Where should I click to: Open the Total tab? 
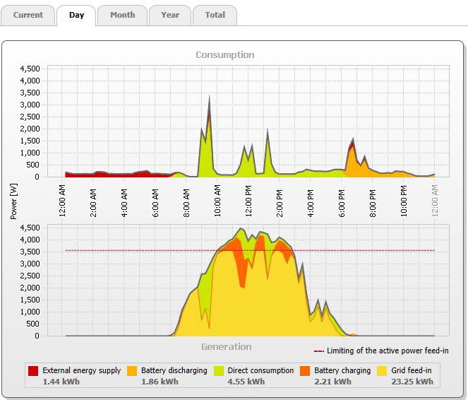coord(215,15)
